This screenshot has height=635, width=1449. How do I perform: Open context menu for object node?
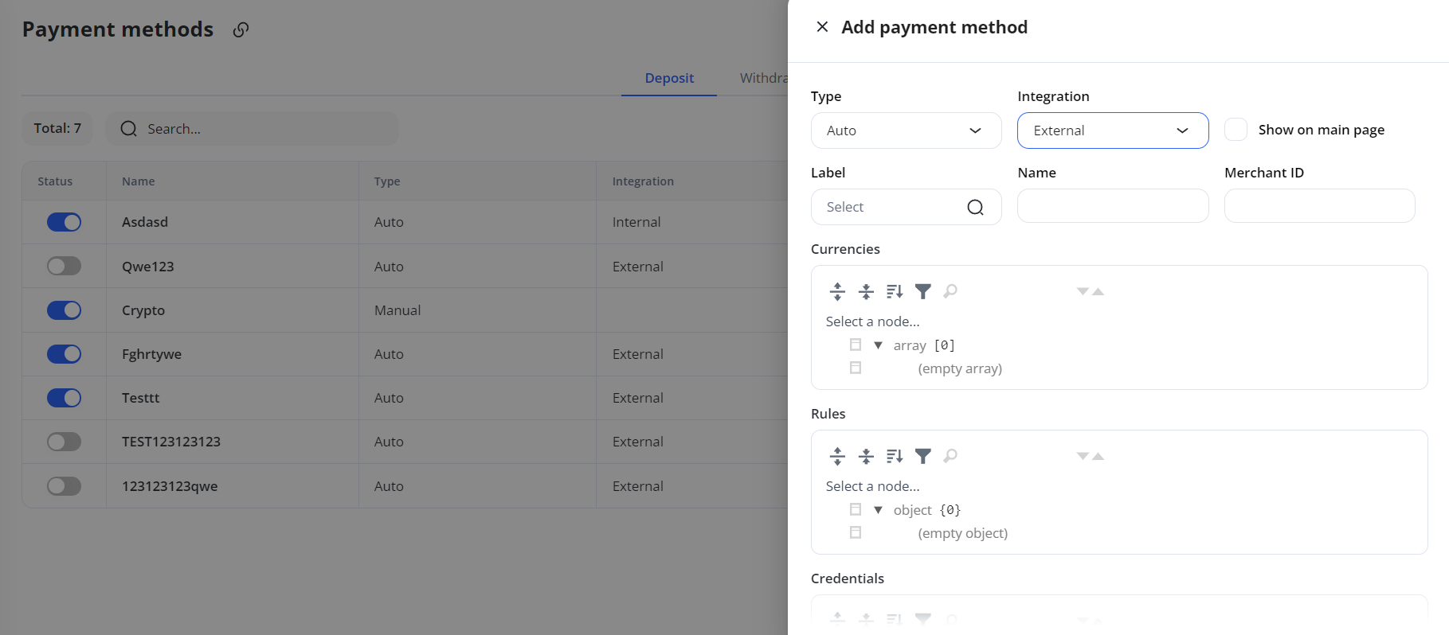pos(856,509)
